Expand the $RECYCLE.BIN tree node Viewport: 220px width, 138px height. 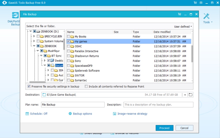pos(34,36)
